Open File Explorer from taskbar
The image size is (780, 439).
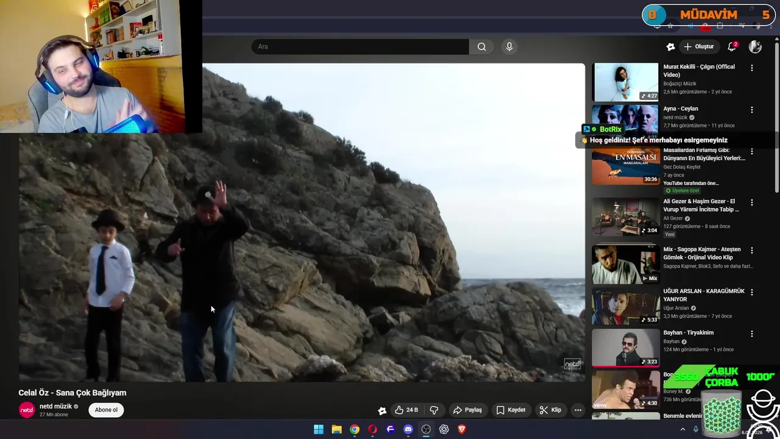pyautogui.click(x=336, y=429)
